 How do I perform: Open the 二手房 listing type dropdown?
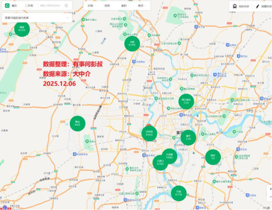(x=30, y=6)
